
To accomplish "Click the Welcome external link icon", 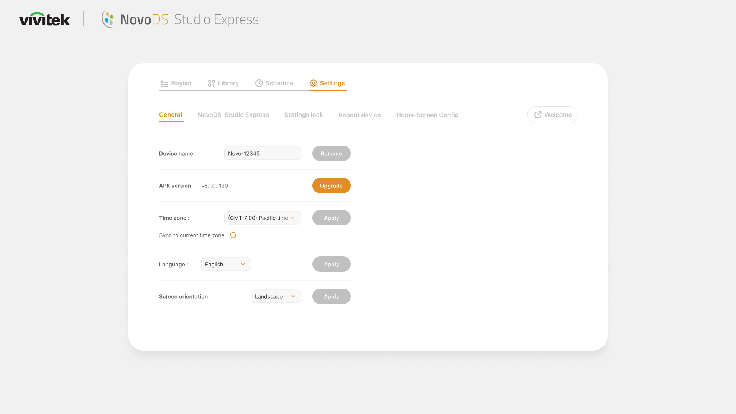I will [x=538, y=115].
